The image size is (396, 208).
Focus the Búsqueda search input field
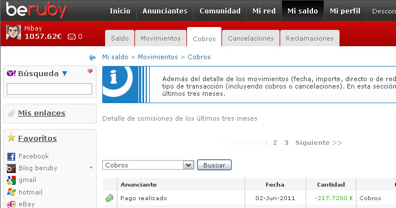click(49, 89)
